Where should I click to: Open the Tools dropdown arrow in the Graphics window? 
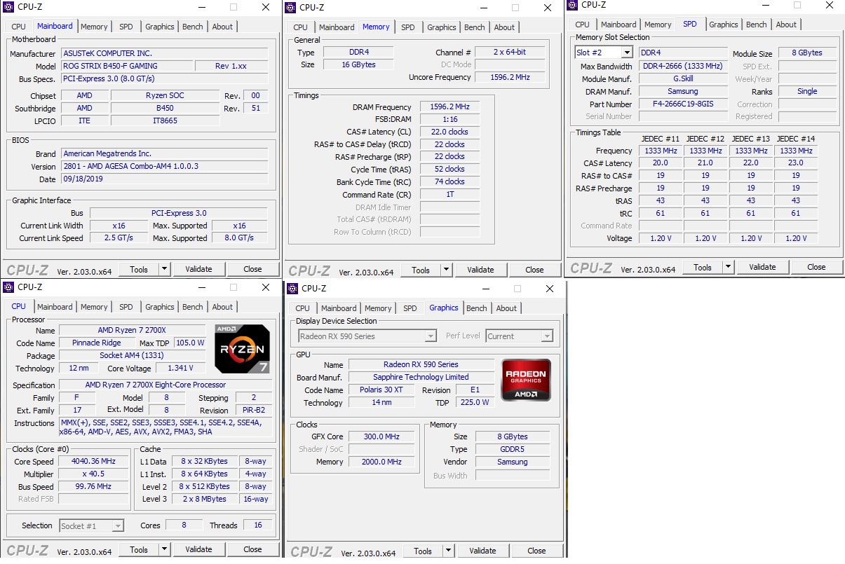(x=448, y=551)
